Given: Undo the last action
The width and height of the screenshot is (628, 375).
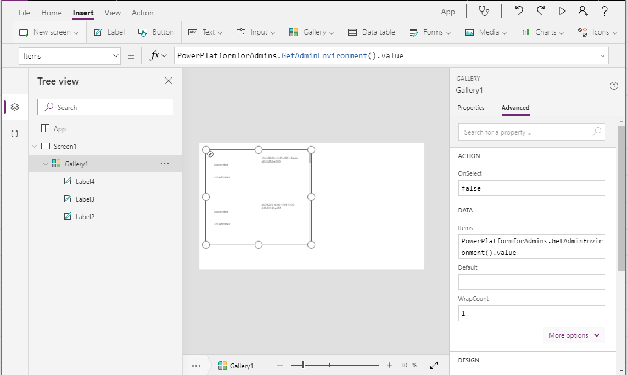Looking at the screenshot, I should coord(519,11).
